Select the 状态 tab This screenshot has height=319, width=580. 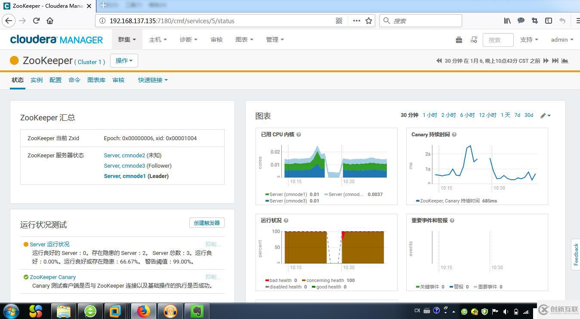18,80
